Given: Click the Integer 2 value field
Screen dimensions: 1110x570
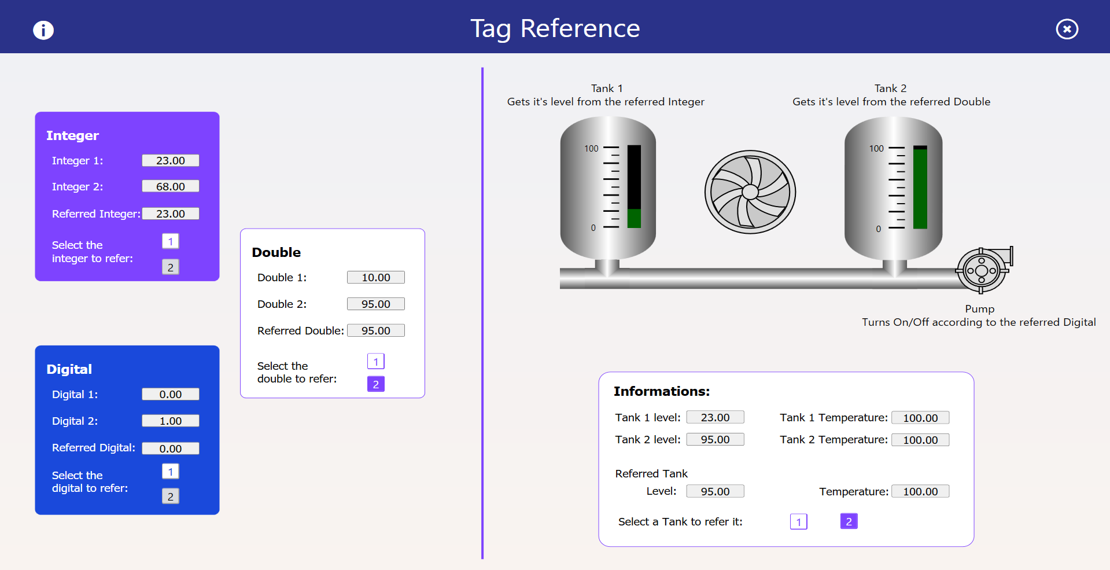Looking at the screenshot, I should pyautogui.click(x=171, y=186).
